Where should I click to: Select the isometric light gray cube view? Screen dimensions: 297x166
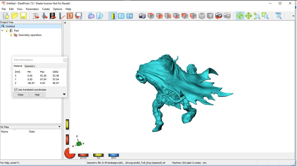click(202, 16)
